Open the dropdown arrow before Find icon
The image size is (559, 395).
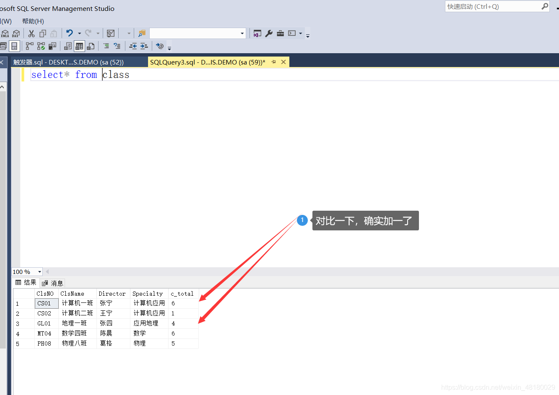[129, 34]
